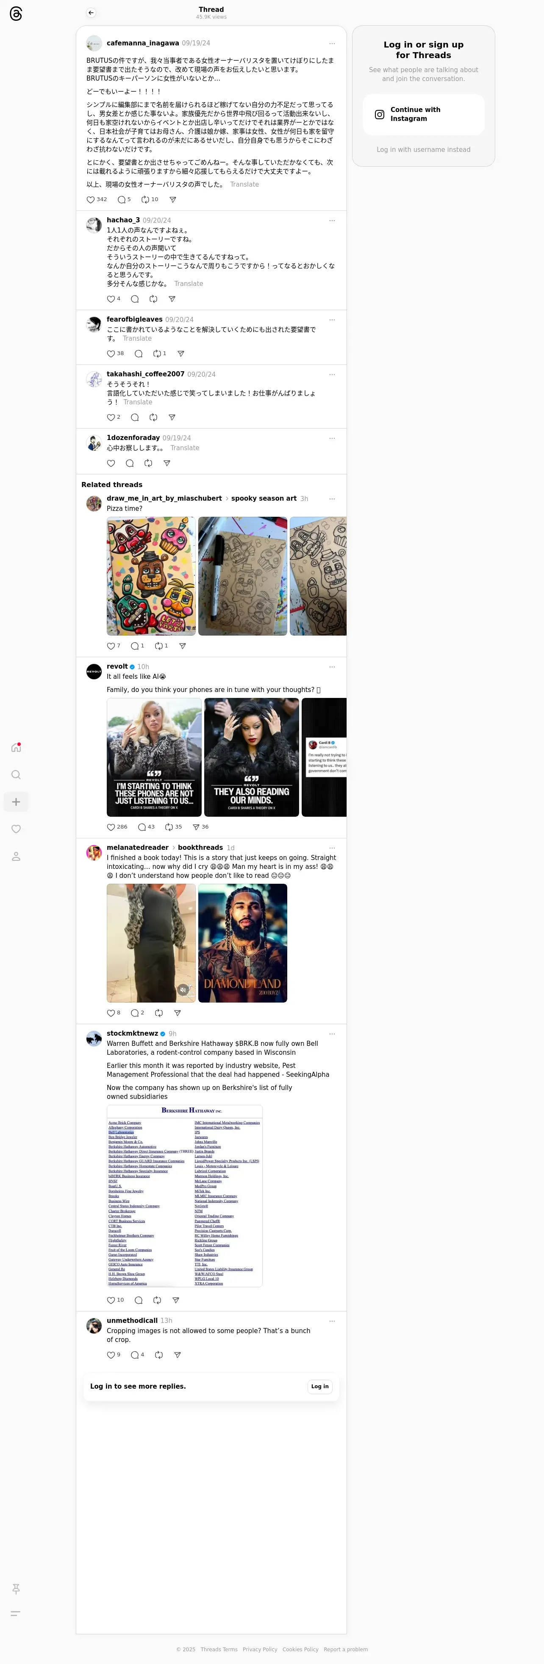This screenshot has width=544, height=1664.
Task: Create new thread with plus icon
Action: pos(16,801)
